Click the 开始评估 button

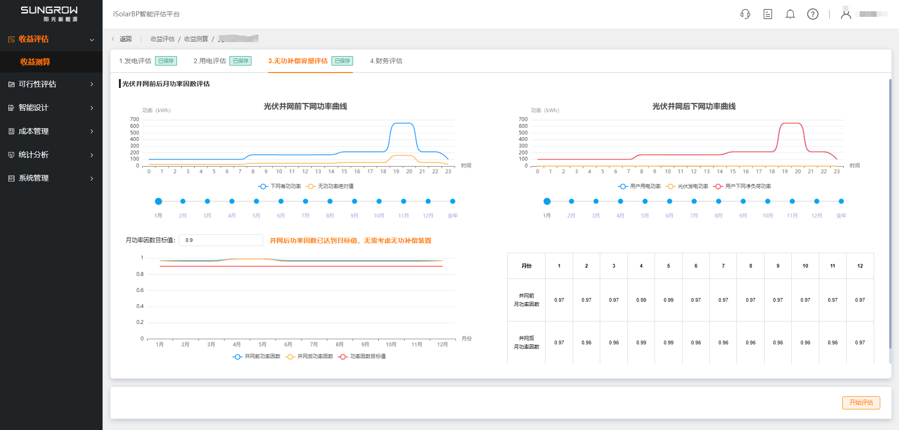[x=861, y=403]
